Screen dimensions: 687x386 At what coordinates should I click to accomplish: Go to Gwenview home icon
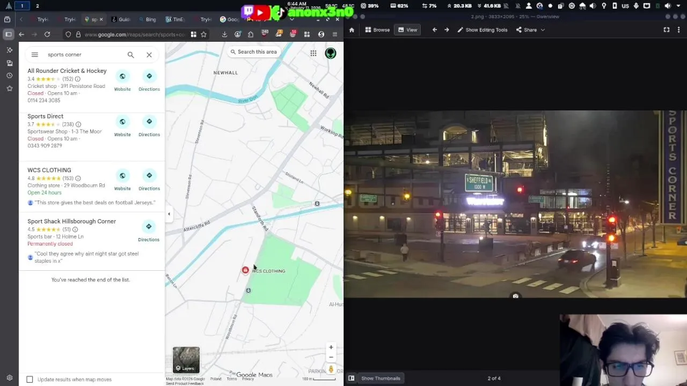[x=352, y=30]
